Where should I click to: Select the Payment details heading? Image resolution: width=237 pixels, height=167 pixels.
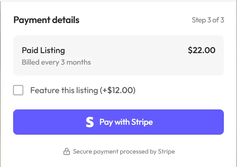pos(46,20)
